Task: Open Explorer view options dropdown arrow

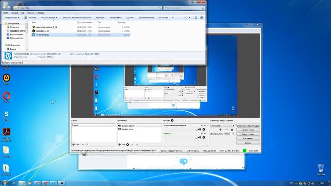Action: point(189,18)
